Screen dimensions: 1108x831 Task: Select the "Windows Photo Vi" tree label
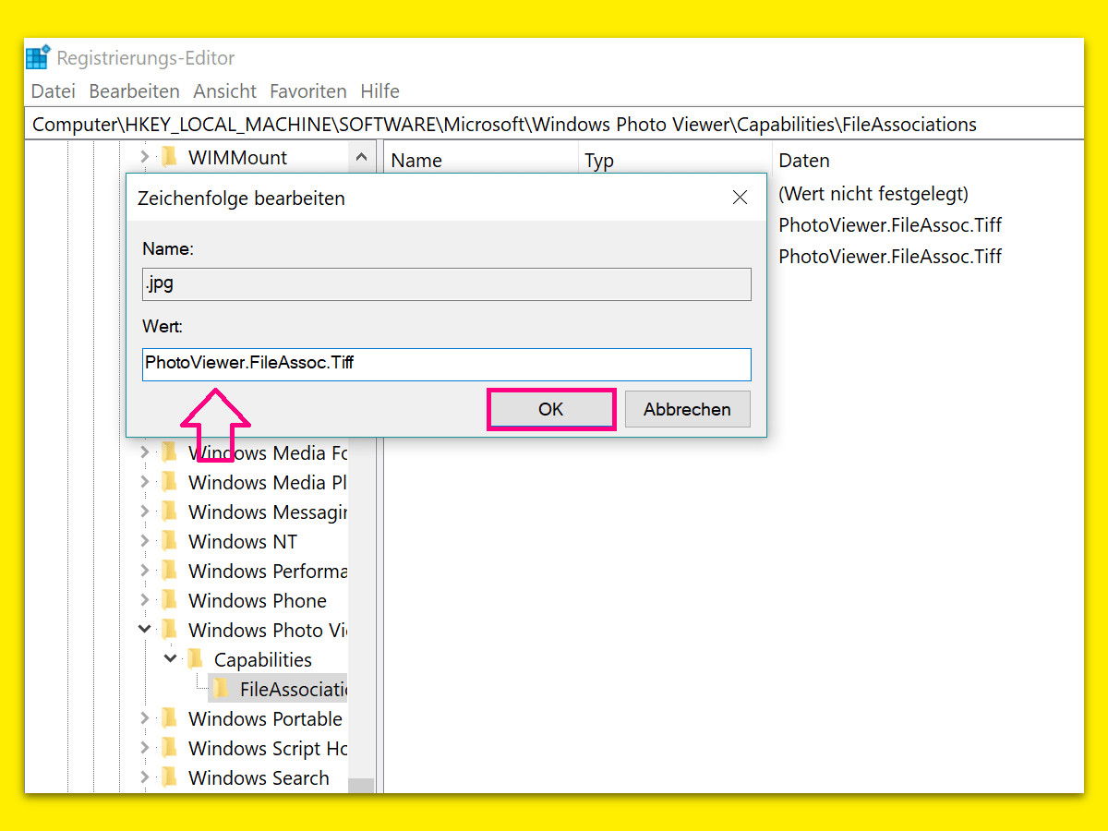pos(268,630)
